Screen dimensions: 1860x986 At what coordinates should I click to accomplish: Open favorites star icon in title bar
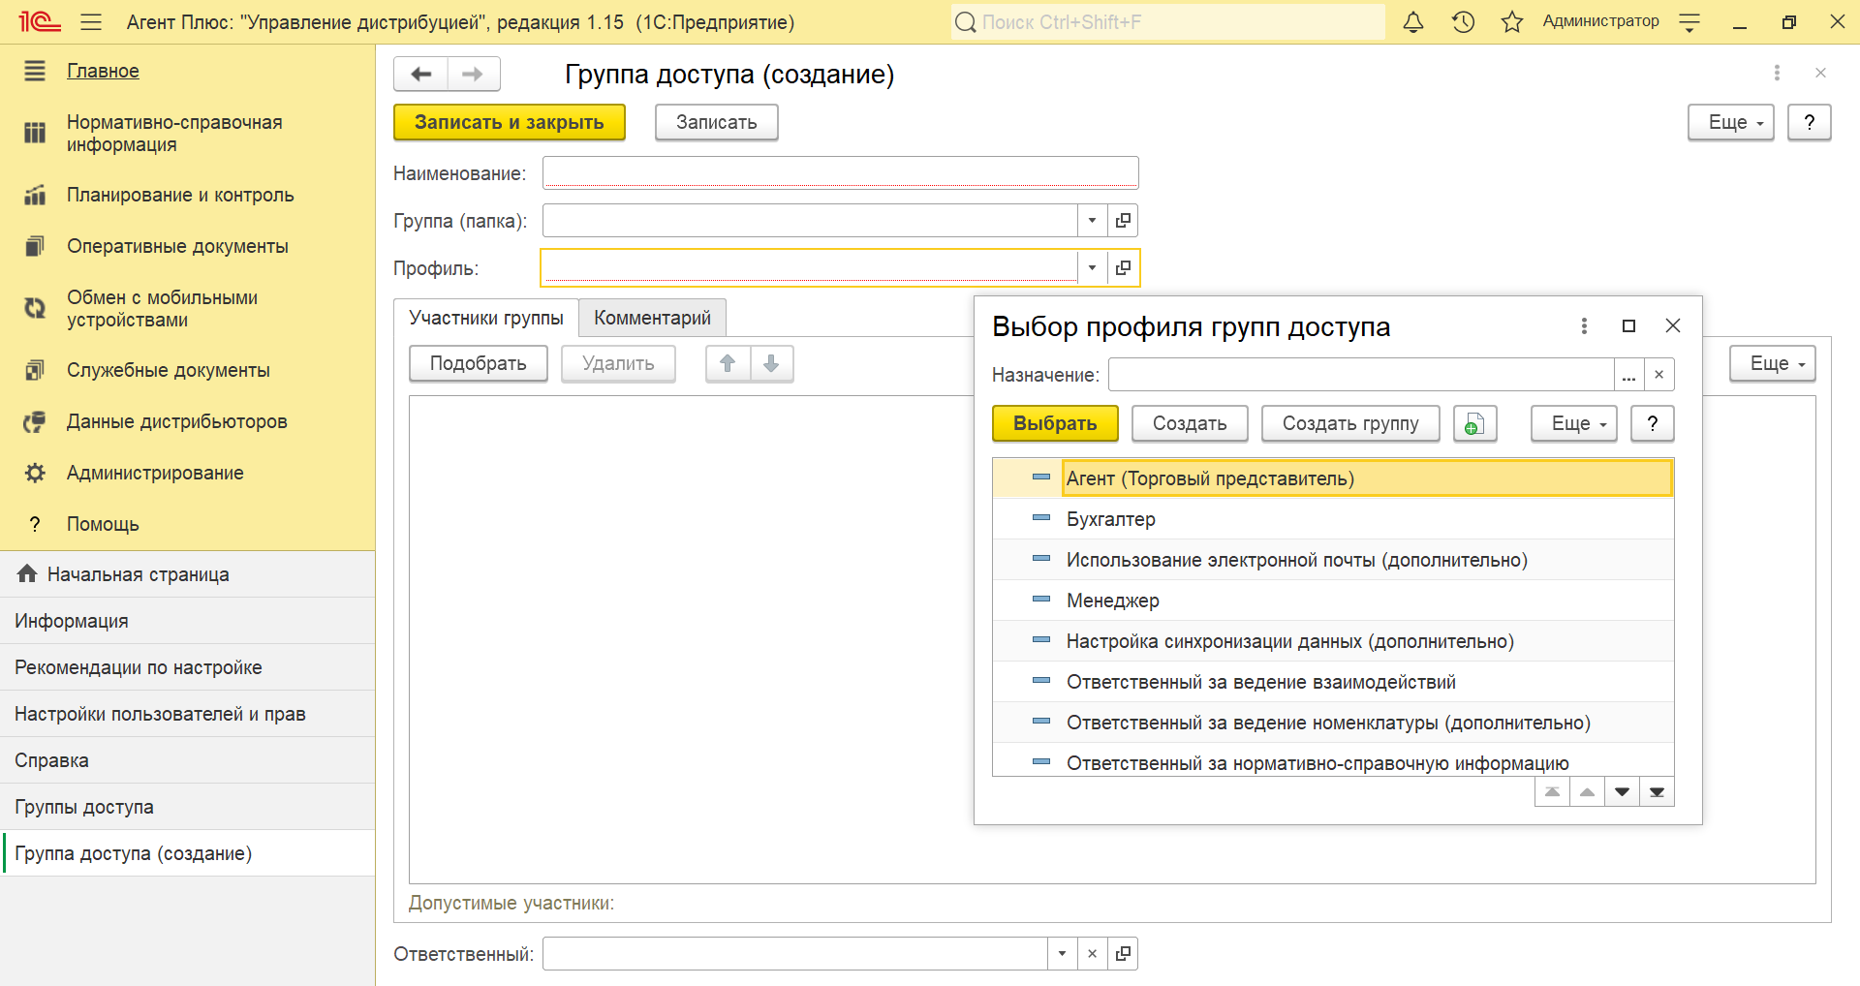[x=1511, y=22]
